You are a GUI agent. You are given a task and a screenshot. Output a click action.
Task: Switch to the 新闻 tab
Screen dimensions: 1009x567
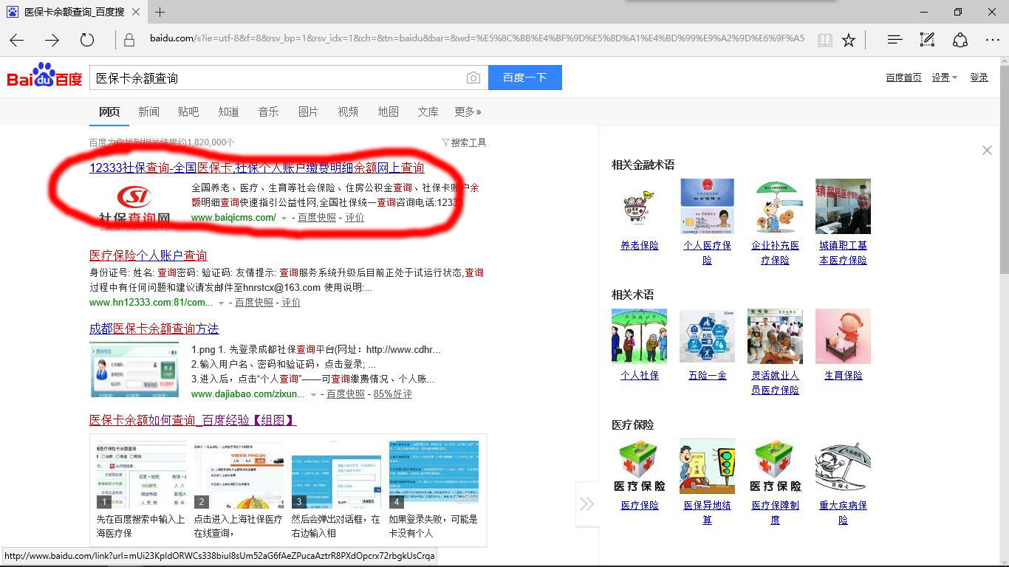148,111
